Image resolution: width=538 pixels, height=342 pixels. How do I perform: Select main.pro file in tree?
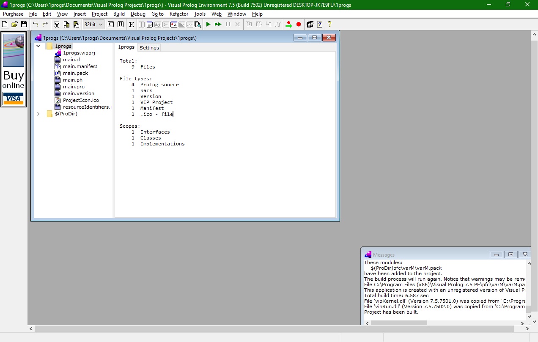coord(74,87)
